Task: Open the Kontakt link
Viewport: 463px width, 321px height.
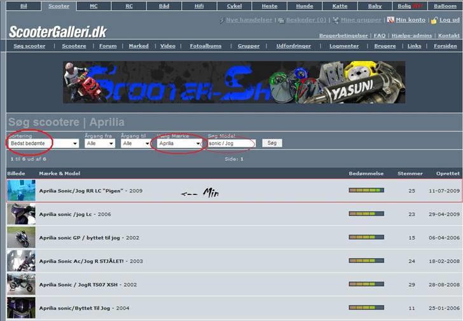Action: 449,36
